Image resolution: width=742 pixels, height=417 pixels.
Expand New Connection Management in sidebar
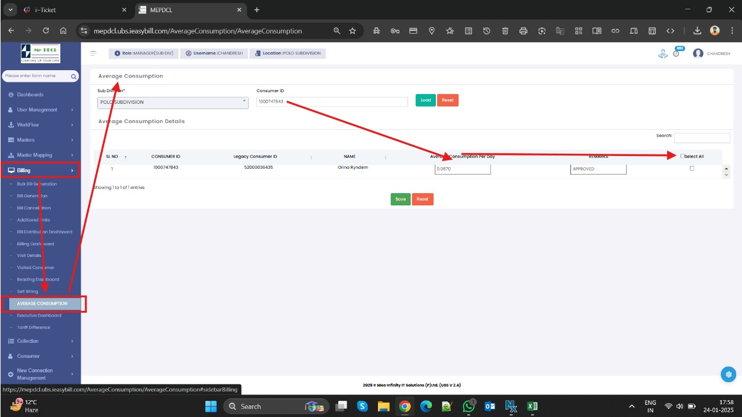(41, 374)
